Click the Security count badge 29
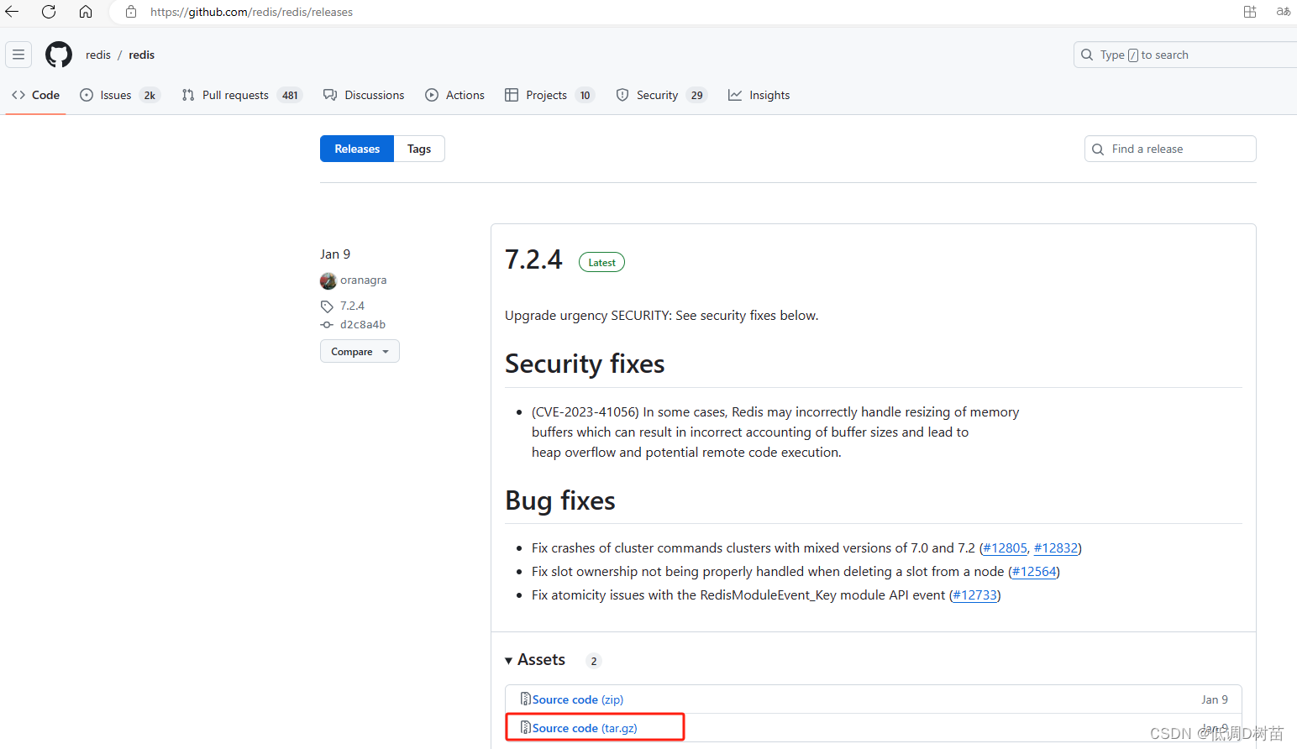This screenshot has width=1297, height=749. [x=696, y=95]
